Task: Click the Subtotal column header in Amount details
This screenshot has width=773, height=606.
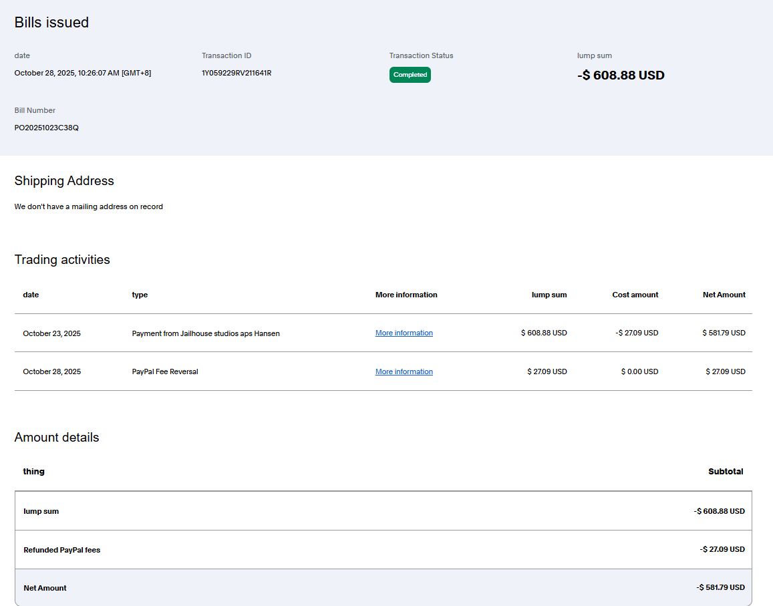Action: pyautogui.click(x=726, y=472)
